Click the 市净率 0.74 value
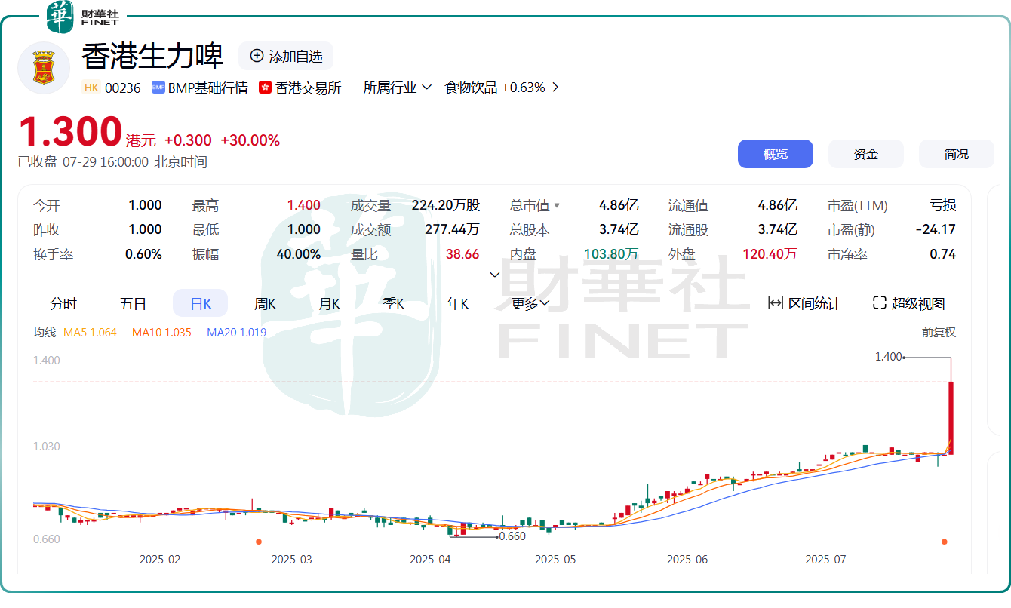Screen dimensions: 1011x608 943,254
